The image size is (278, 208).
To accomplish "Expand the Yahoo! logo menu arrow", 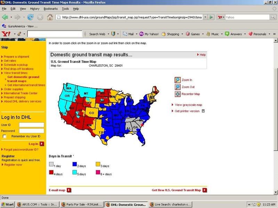I will tap(15, 34).
